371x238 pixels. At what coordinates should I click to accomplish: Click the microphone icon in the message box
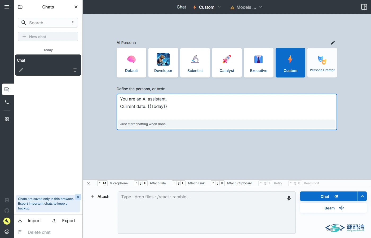289,198
